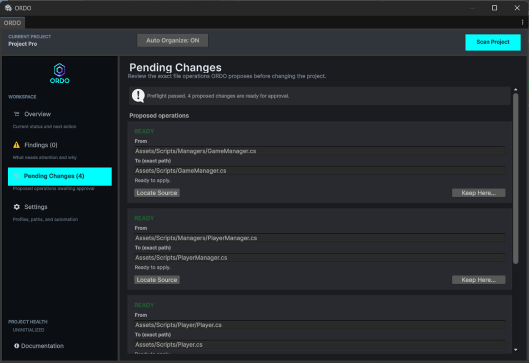This screenshot has height=363, width=529.
Task: Click 'Current status and next action' caption
Action: coord(45,127)
